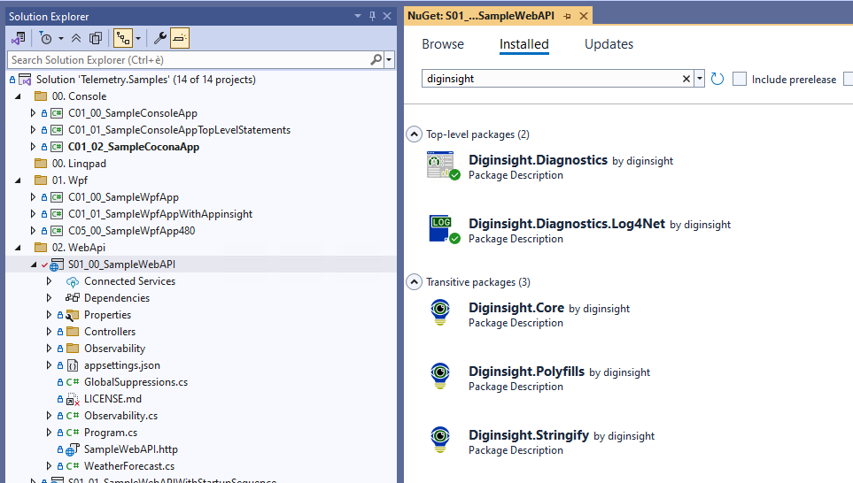
Task: Collapse the Transitive packages section
Action: (x=414, y=282)
